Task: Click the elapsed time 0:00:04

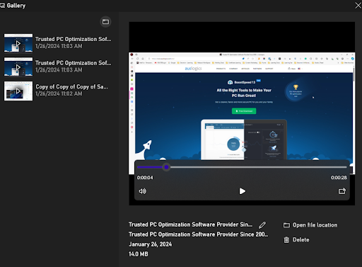Action: click(x=145, y=178)
